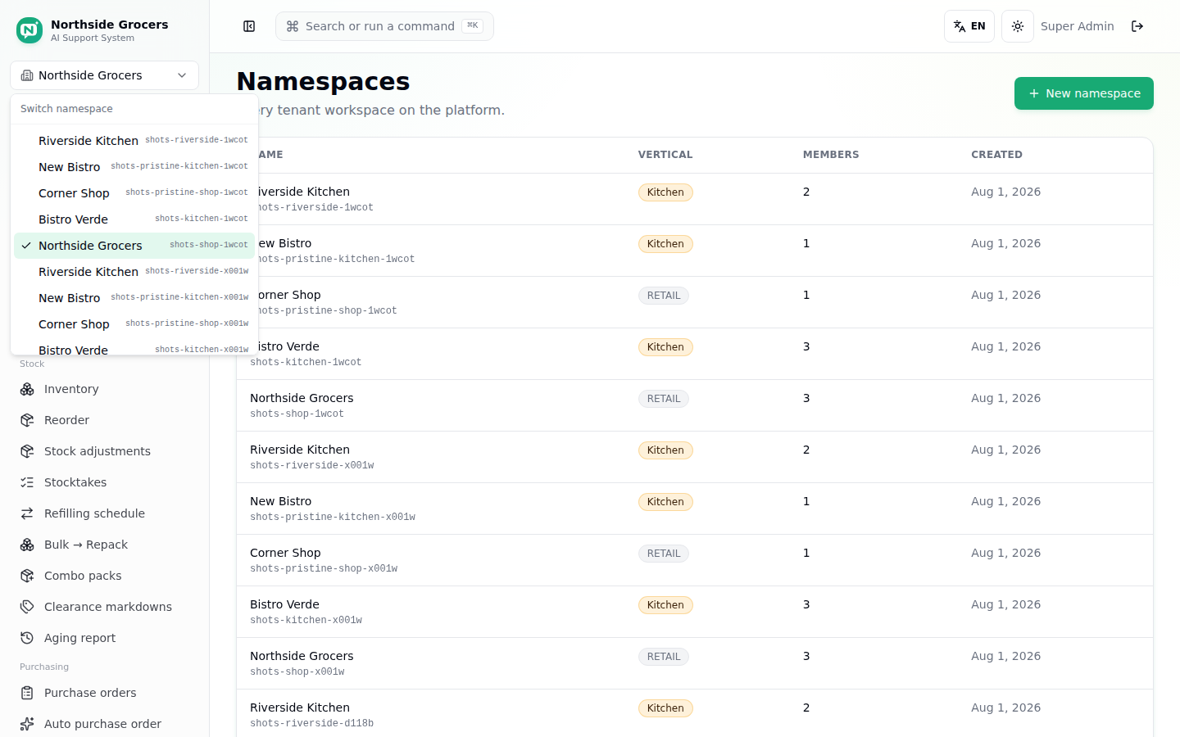
Task: Click the Aging report clock icon
Action: (27, 638)
